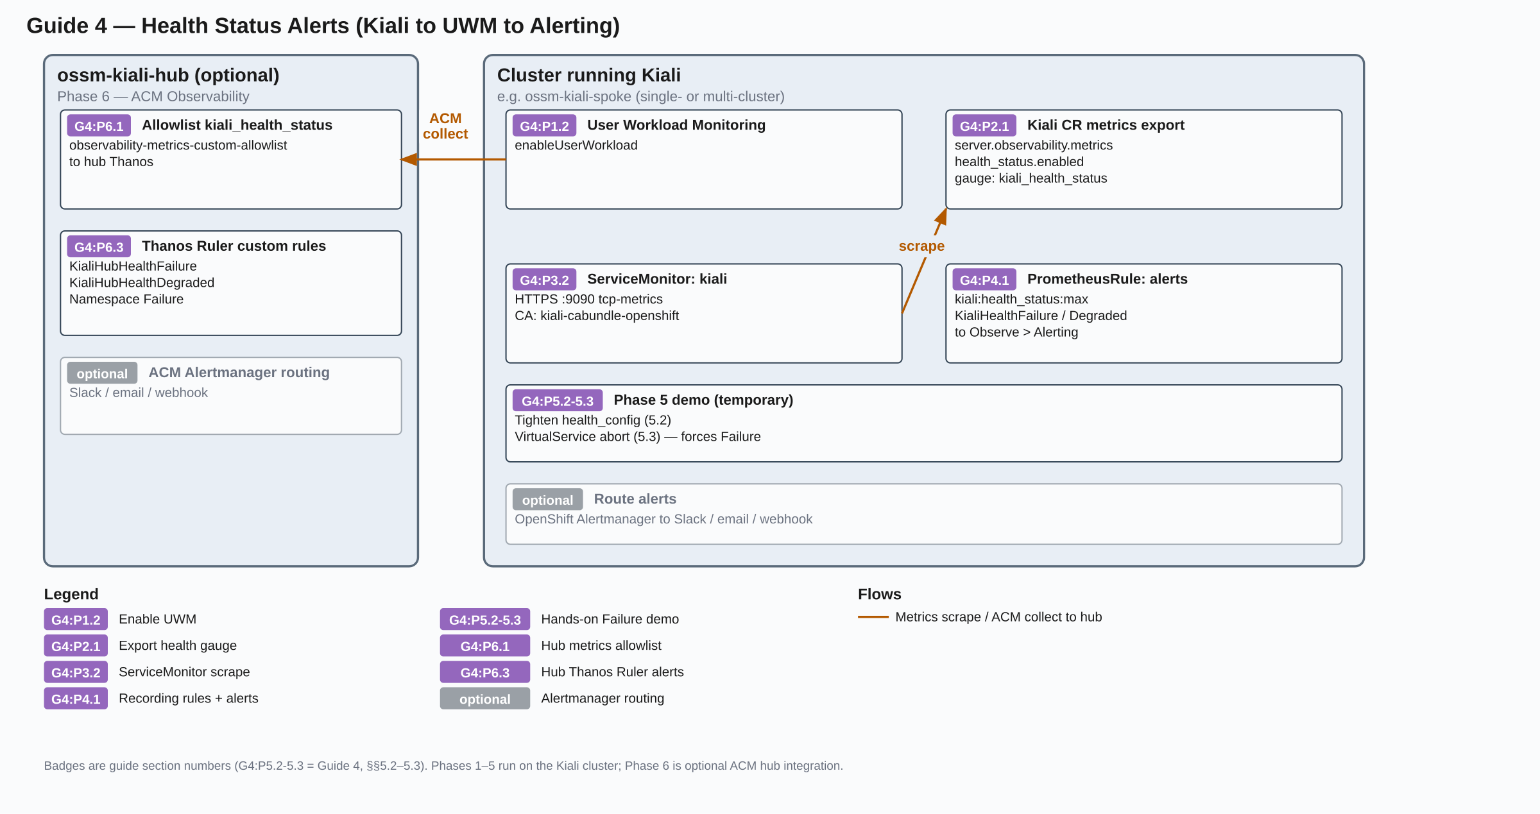Select 'PrometheusRule: alerts' title
The image size is (1540, 814).
[1107, 279]
